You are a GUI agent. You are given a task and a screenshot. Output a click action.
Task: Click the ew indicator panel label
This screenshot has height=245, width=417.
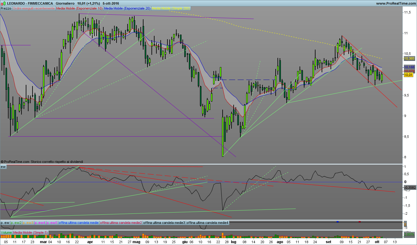pyautogui.click(x=3, y=167)
